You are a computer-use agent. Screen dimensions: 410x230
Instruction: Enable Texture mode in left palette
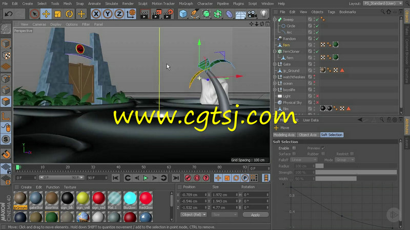tap(6, 55)
